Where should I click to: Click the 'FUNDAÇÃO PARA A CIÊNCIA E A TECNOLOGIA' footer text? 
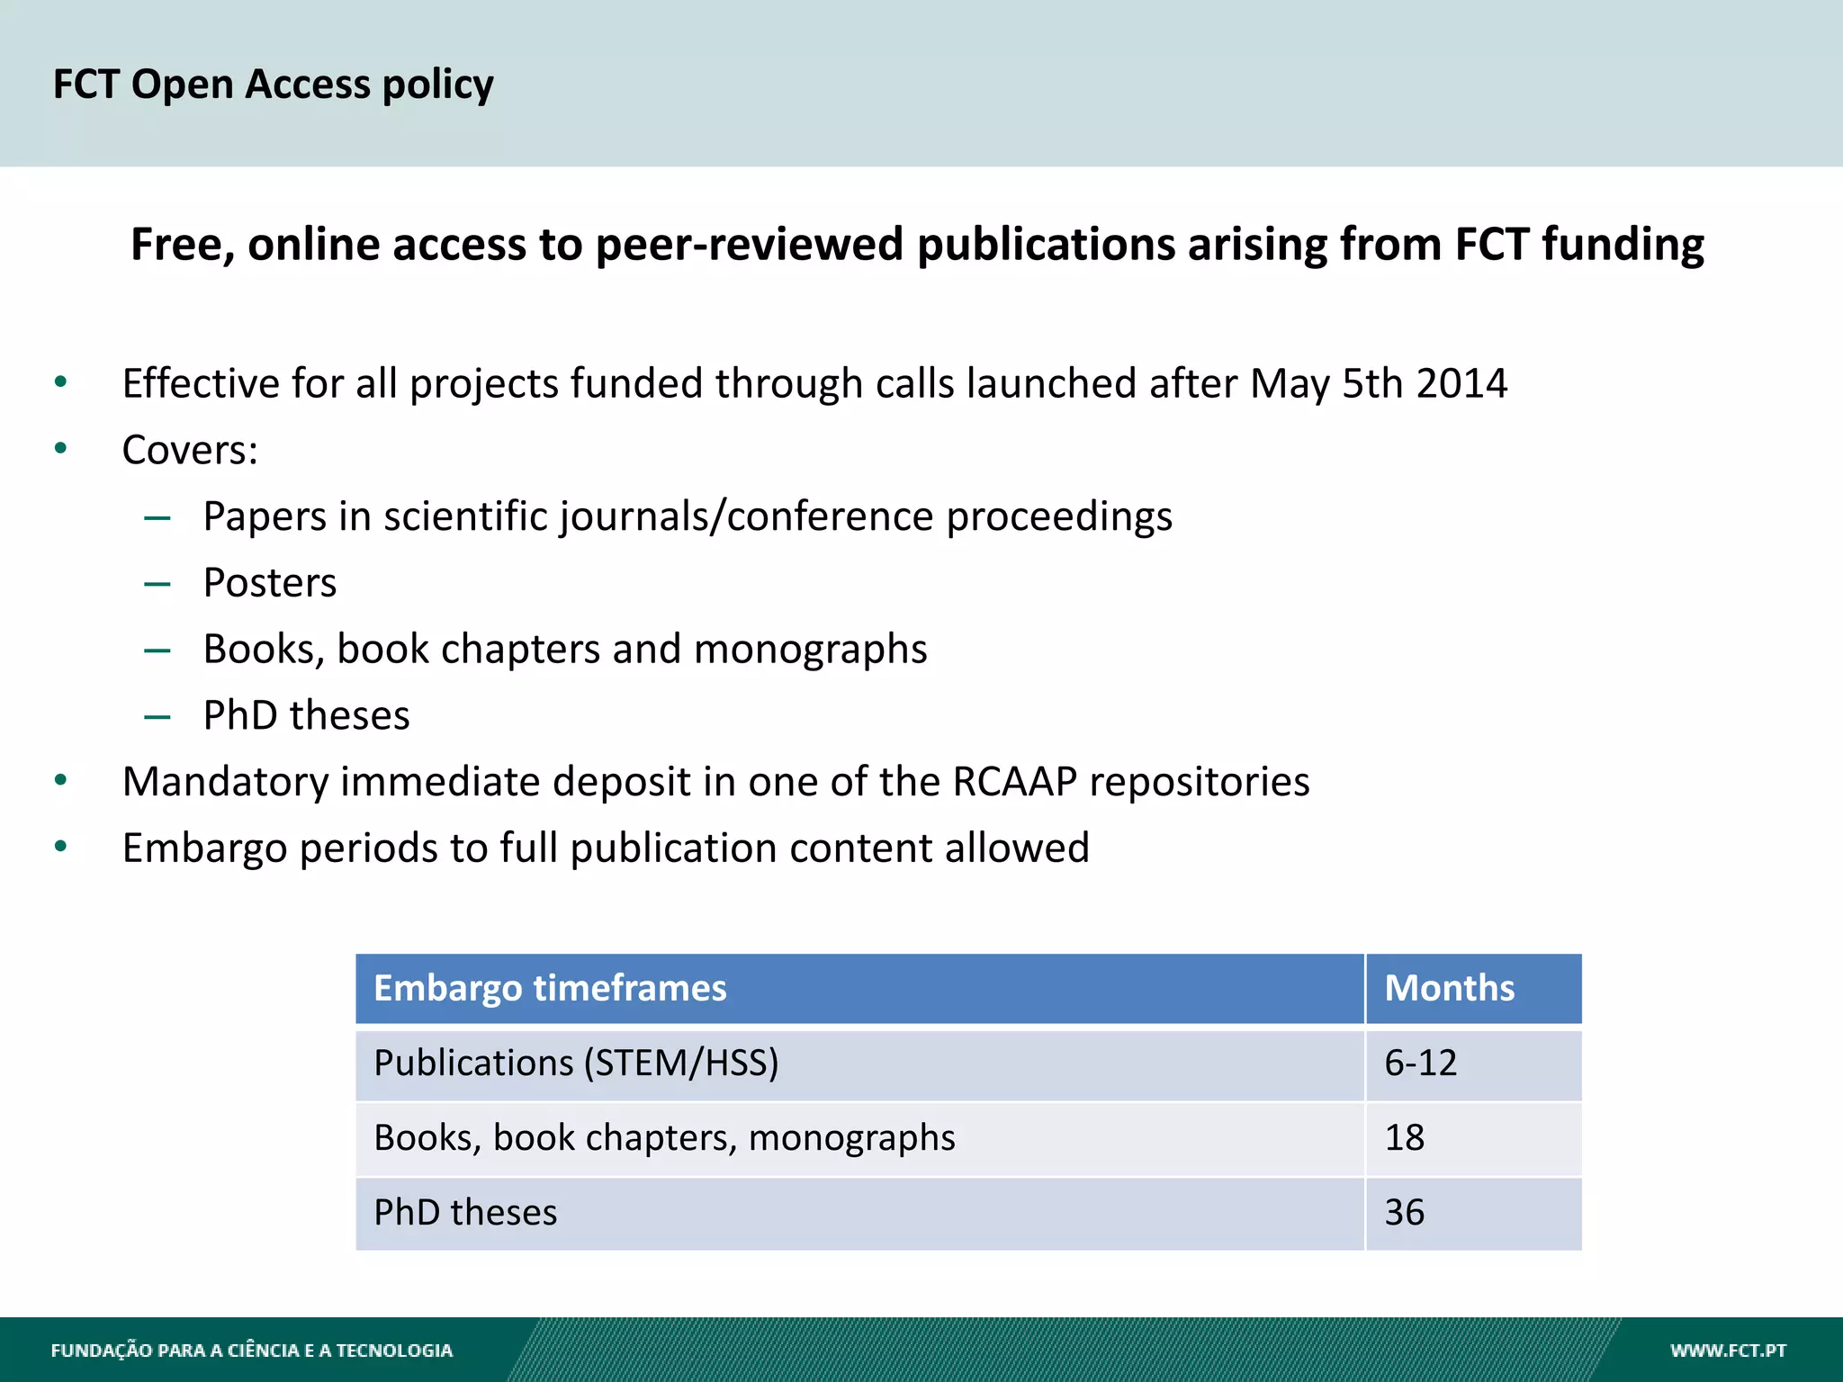(252, 1351)
